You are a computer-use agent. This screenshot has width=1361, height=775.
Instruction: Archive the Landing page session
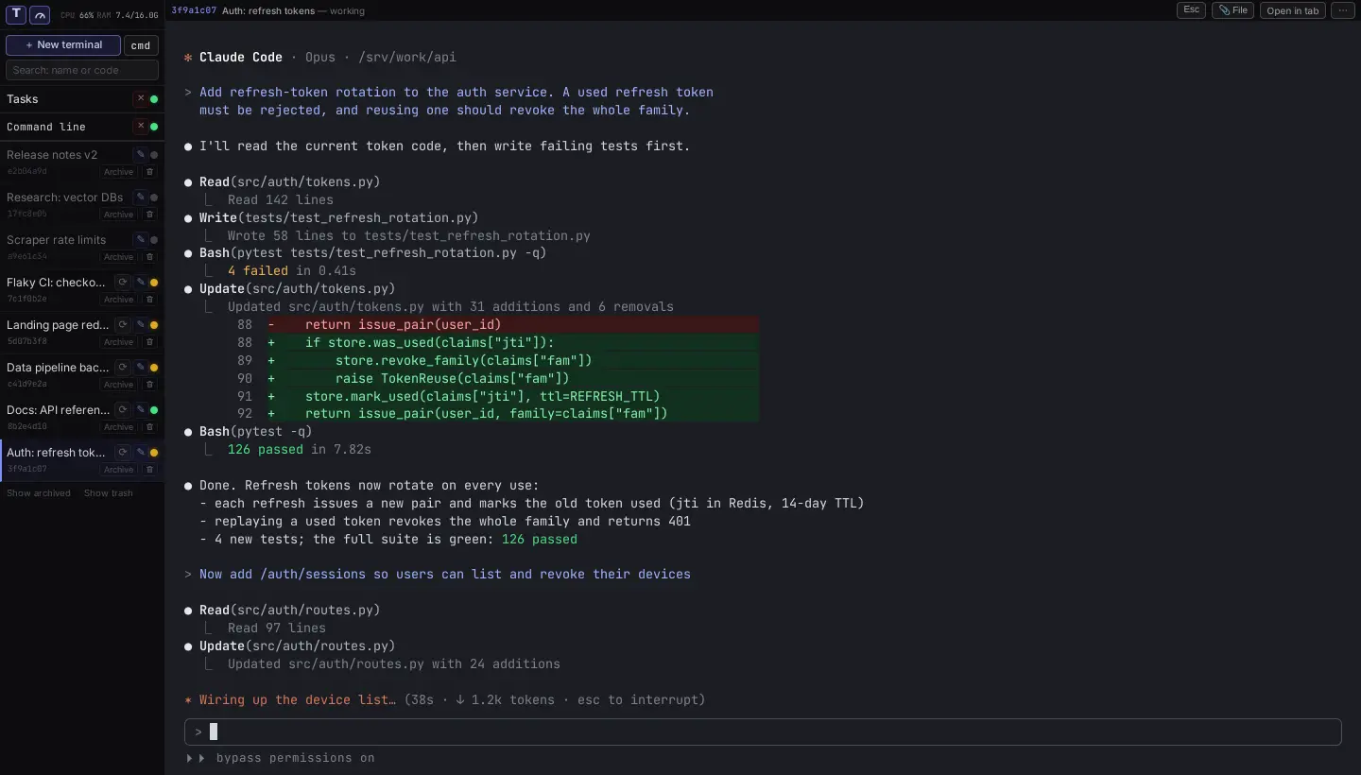coord(119,342)
